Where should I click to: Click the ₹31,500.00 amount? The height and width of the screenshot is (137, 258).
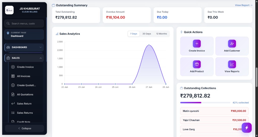tap(239, 120)
